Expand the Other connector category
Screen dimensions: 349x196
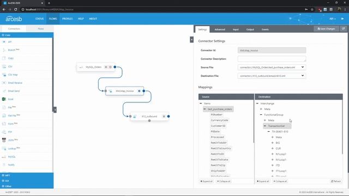27,186
